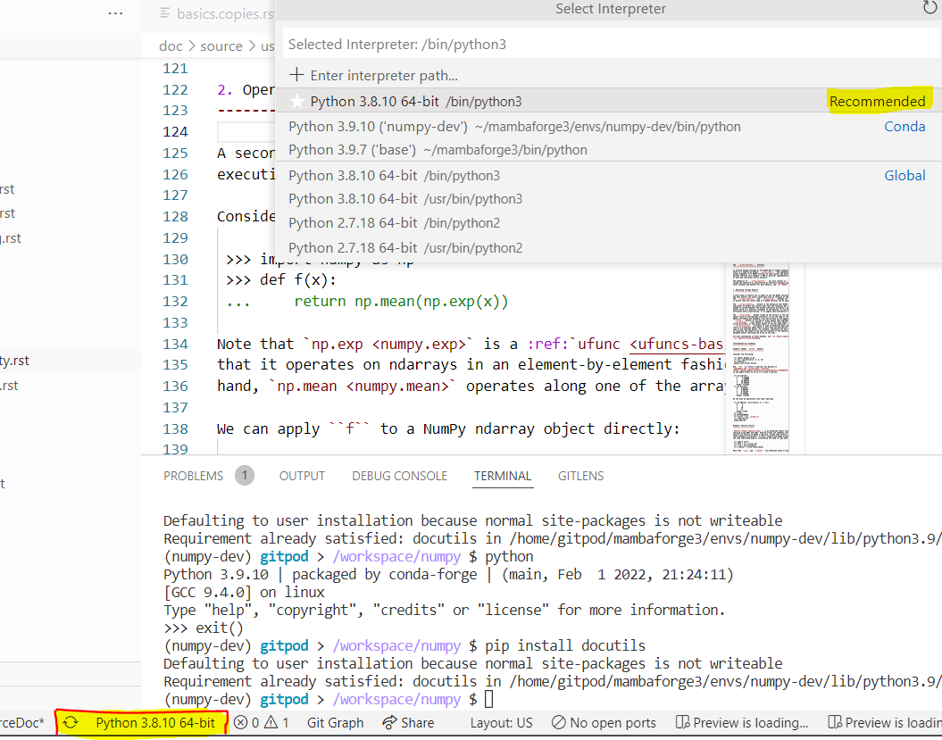Viewport: 942px width, 740px height.
Task: Click the terminal prompt cursor line
Action: 328,699
